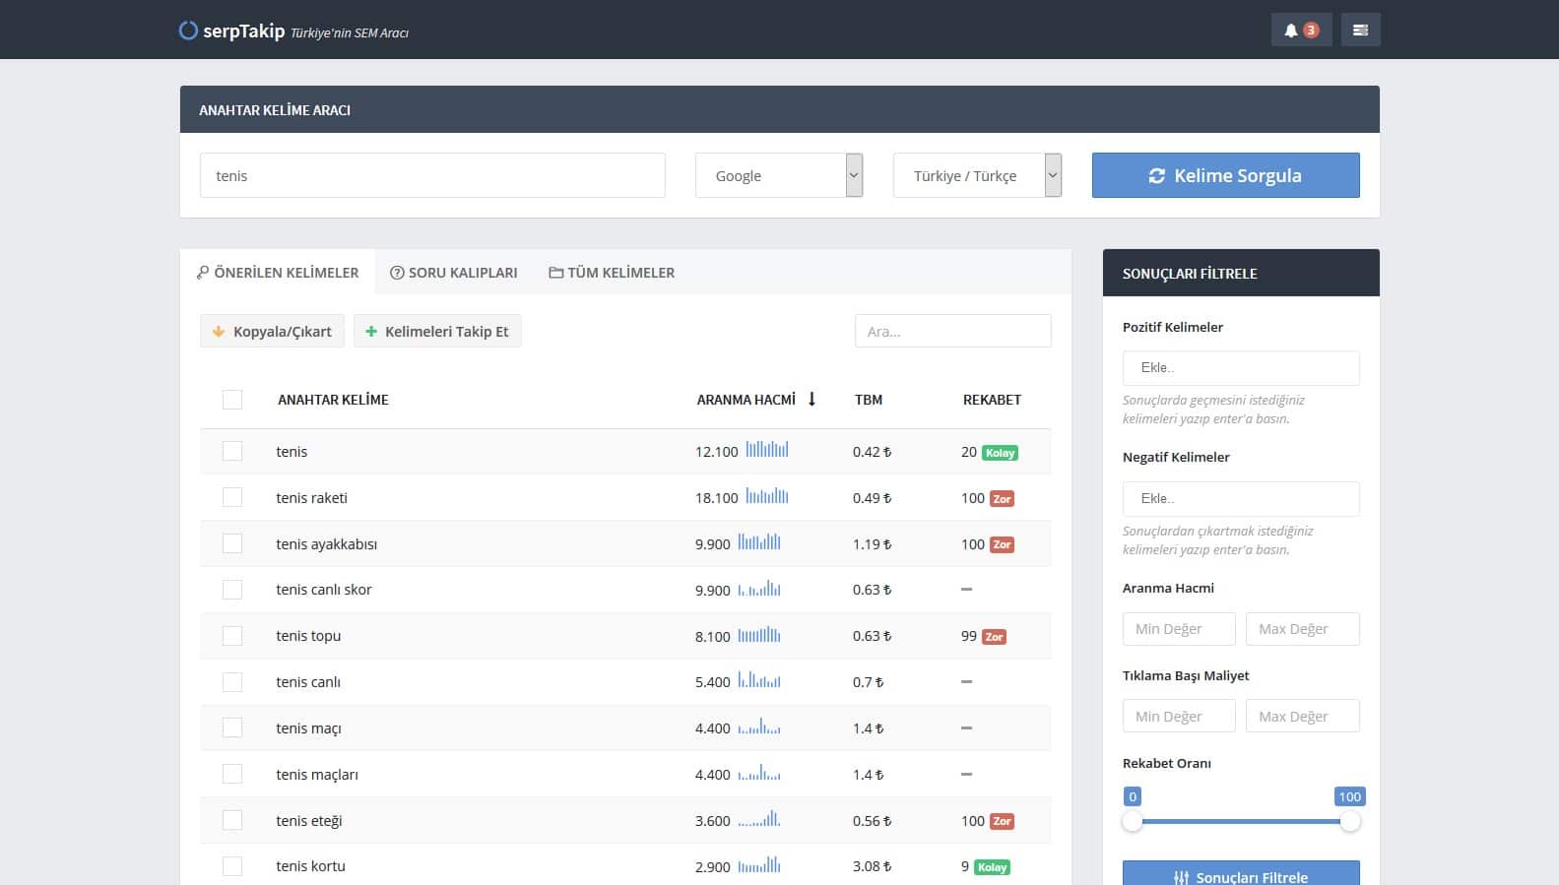1559x885 pixels.
Task: Click keyword text tenis maçları
Action: (x=317, y=775)
